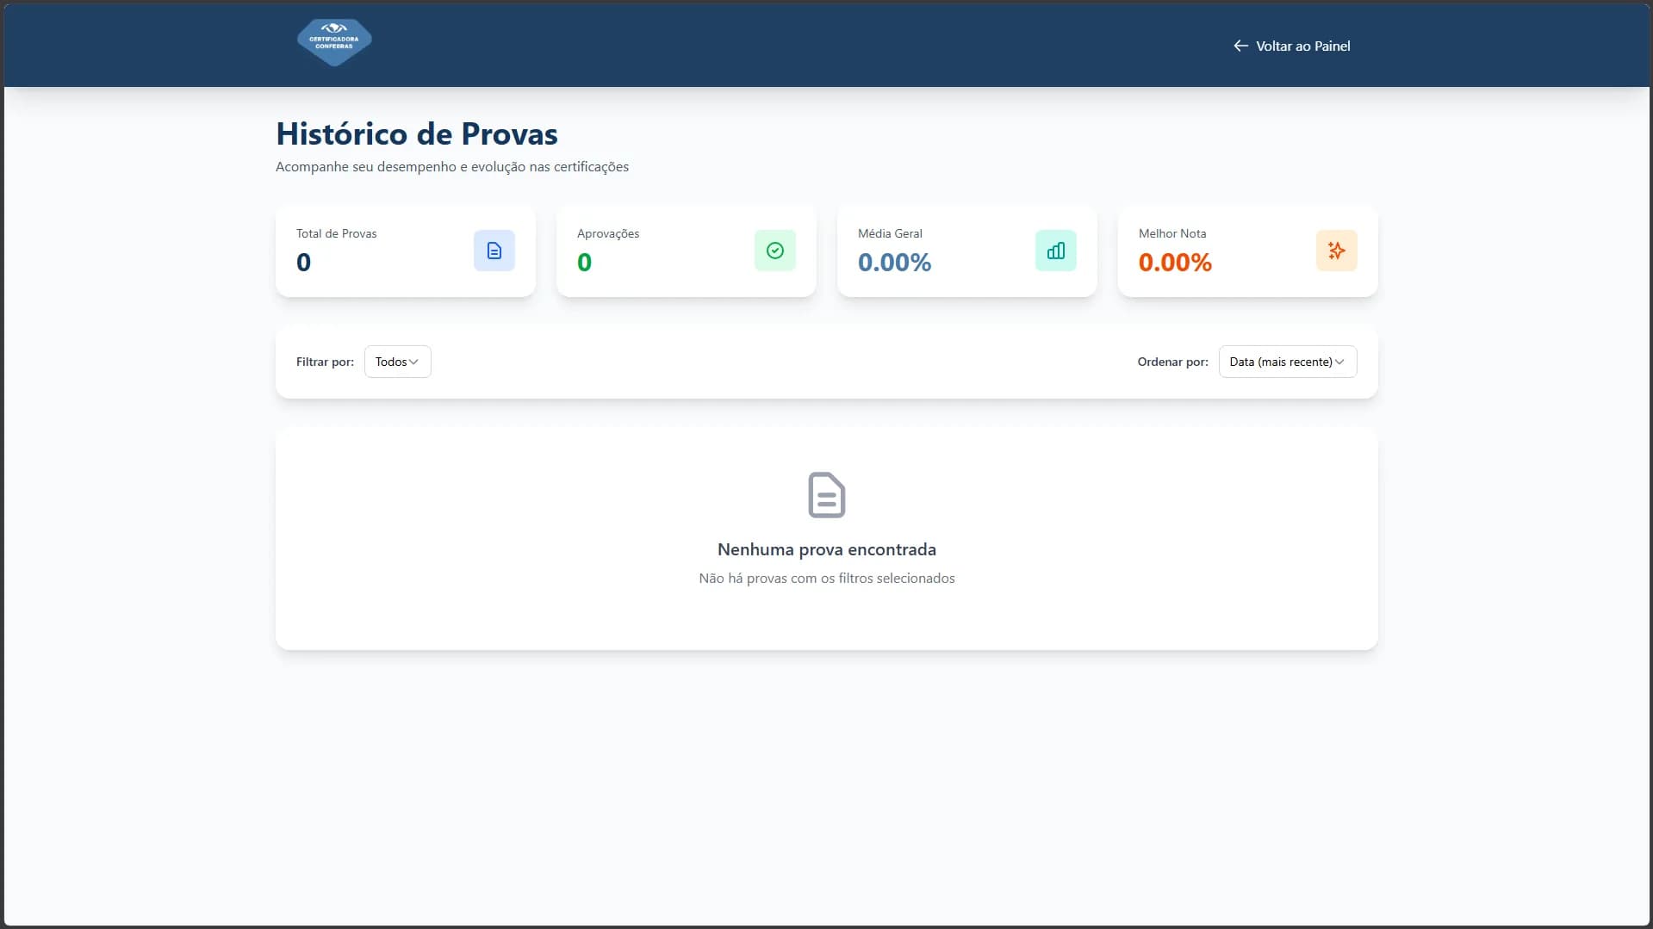Click the Ordenar por label

coord(1172,362)
